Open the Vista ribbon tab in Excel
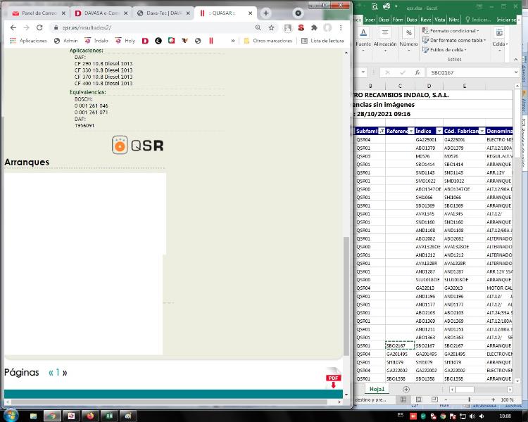528x422 pixels. pyautogui.click(x=439, y=20)
